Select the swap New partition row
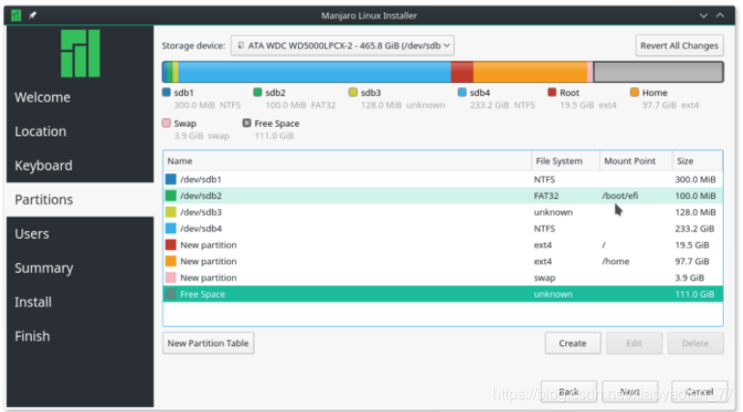This screenshot has height=412, width=743. 442,278
